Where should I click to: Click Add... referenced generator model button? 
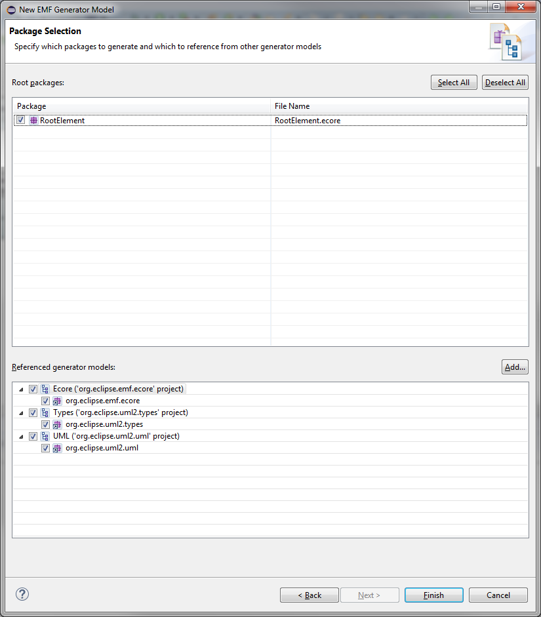(x=515, y=367)
